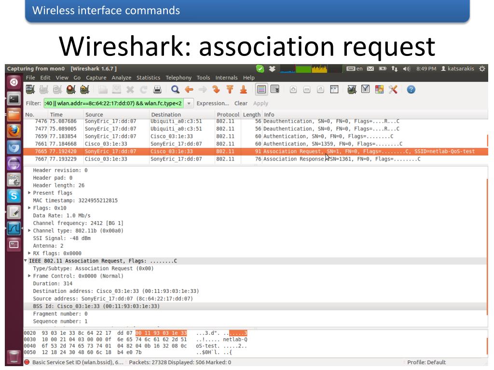The height and width of the screenshot is (370, 494).
Task: Click the green display filter input field
Action: (x=113, y=104)
